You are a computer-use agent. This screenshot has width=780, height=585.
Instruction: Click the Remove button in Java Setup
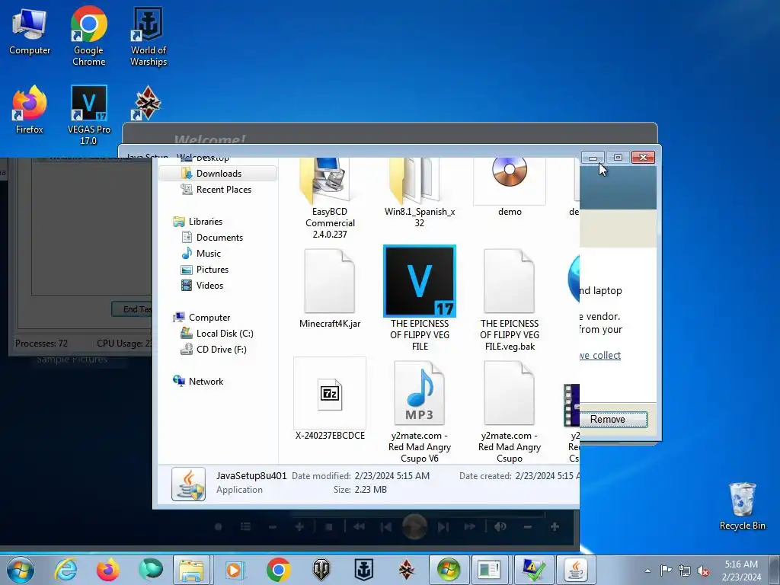613,420
